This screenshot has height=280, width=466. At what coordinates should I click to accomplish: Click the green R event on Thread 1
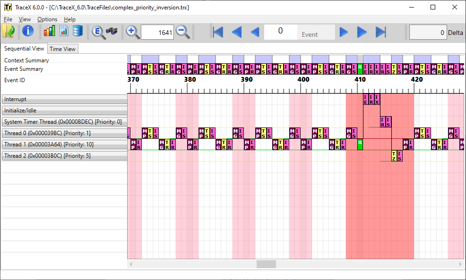[x=360, y=144]
